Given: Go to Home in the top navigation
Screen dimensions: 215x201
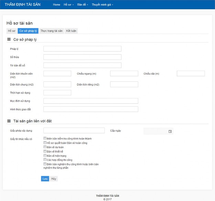Looking at the screenshot, I should [56, 5].
